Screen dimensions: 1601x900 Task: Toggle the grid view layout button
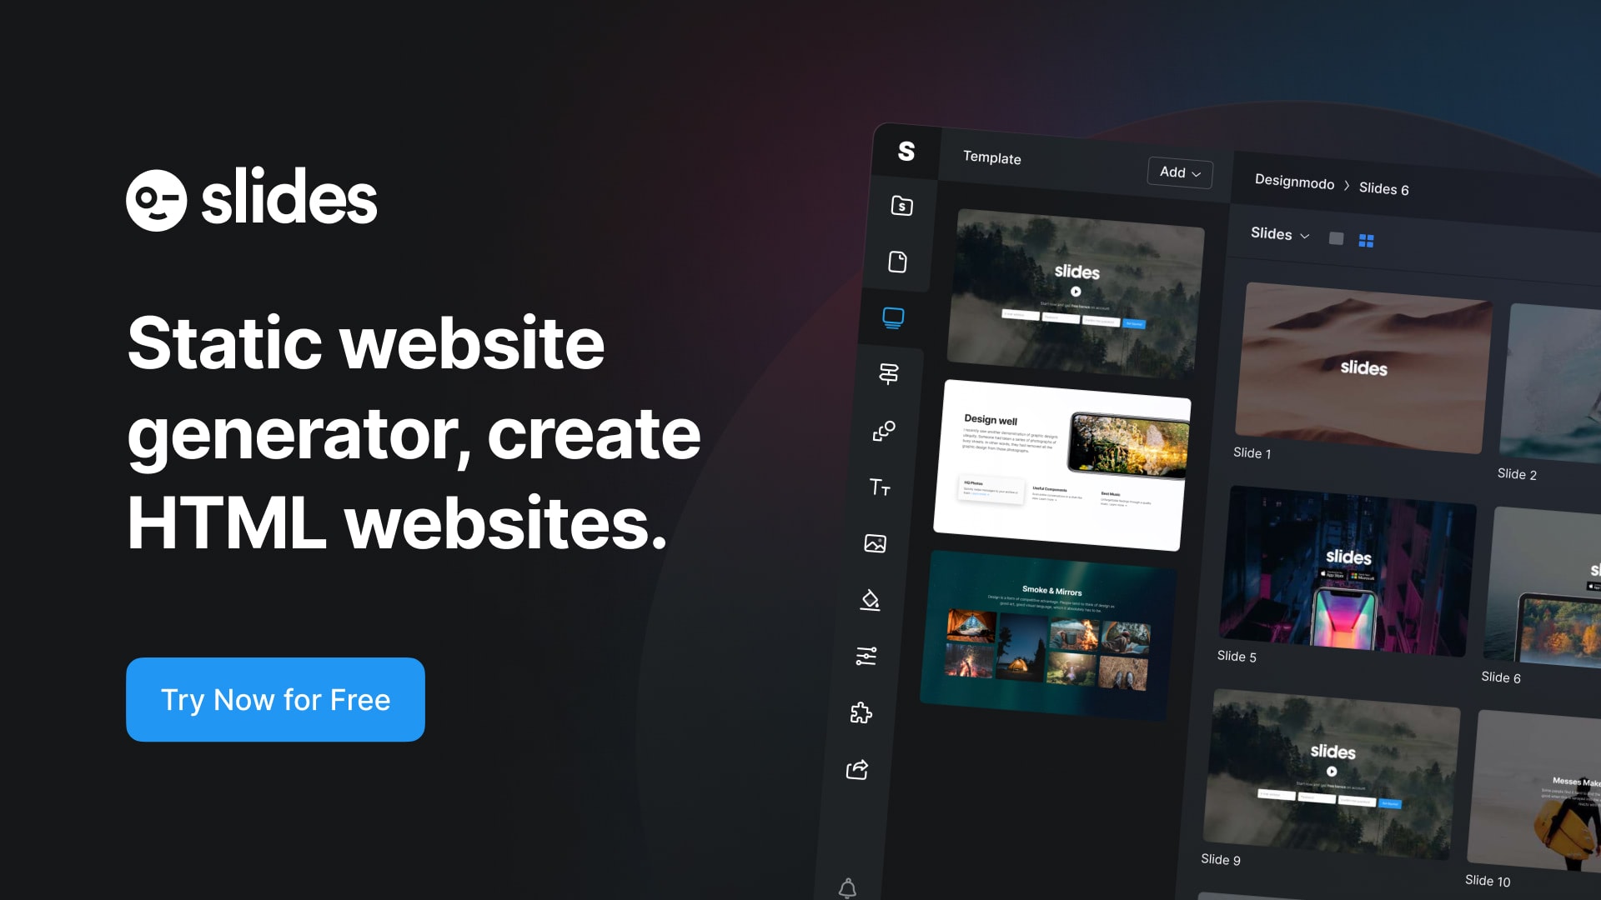pyautogui.click(x=1368, y=237)
